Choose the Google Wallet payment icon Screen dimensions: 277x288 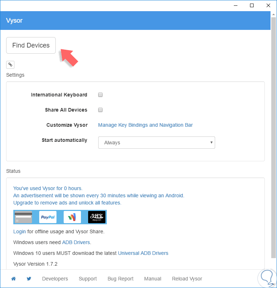pyautogui.click(x=72, y=217)
